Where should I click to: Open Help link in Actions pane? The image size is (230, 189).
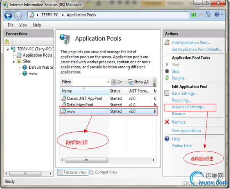coord(176,139)
